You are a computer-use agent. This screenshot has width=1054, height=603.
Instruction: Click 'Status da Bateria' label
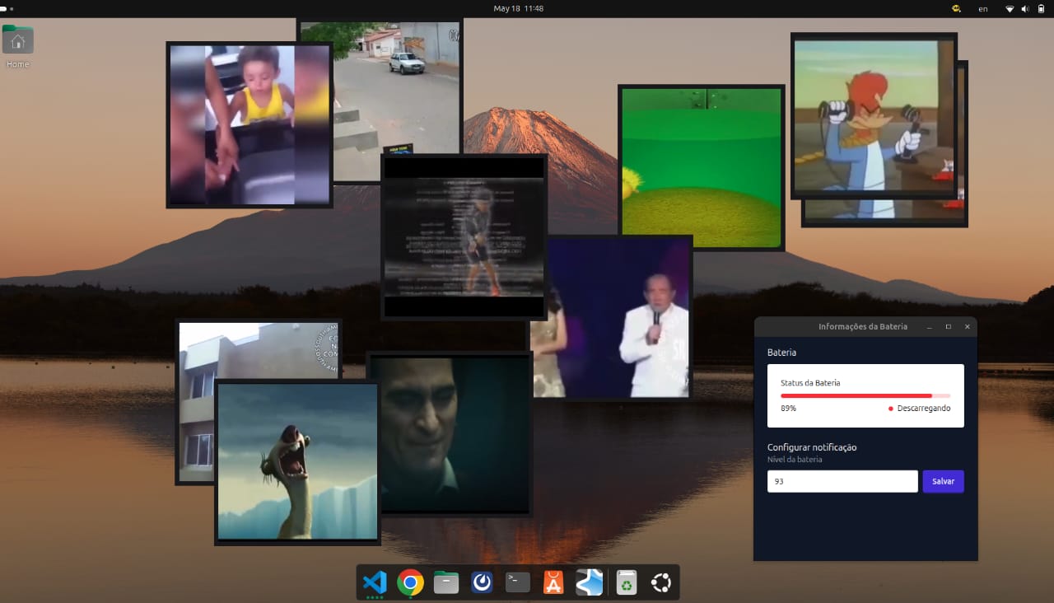click(x=810, y=383)
